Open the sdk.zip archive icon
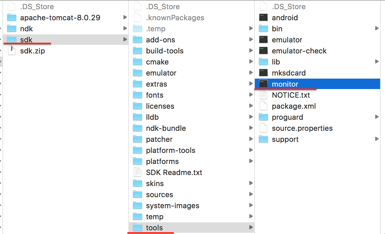This screenshot has width=385, height=234. click(x=11, y=51)
